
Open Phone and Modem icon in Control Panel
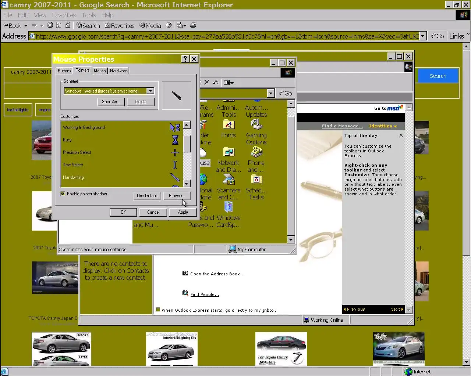pyautogui.click(x=256, y=160)
